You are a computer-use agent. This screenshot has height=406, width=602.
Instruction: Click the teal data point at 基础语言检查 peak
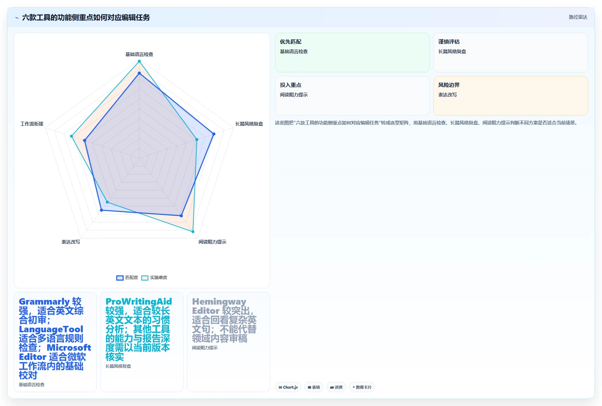click(139, 61)
